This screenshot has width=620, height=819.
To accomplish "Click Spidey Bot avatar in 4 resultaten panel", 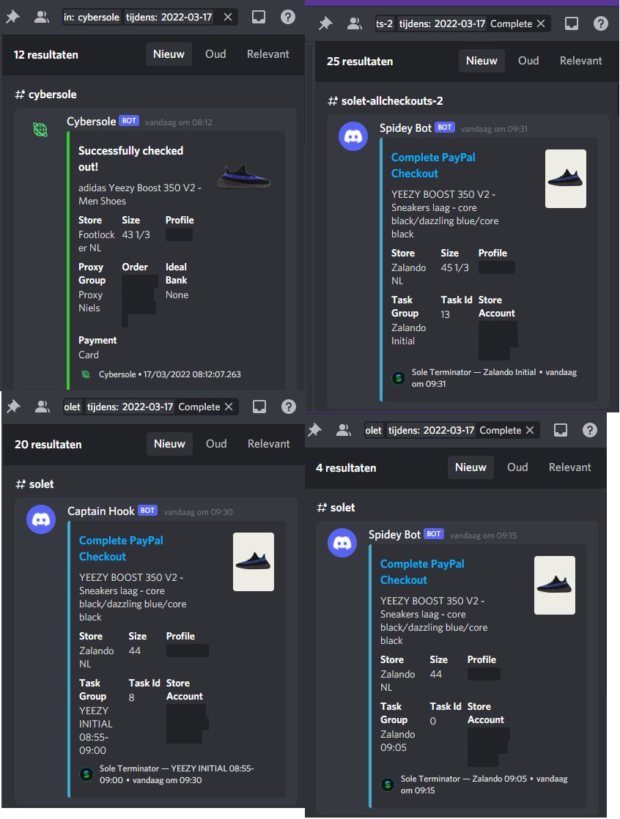I will click(x=342, y=543).
